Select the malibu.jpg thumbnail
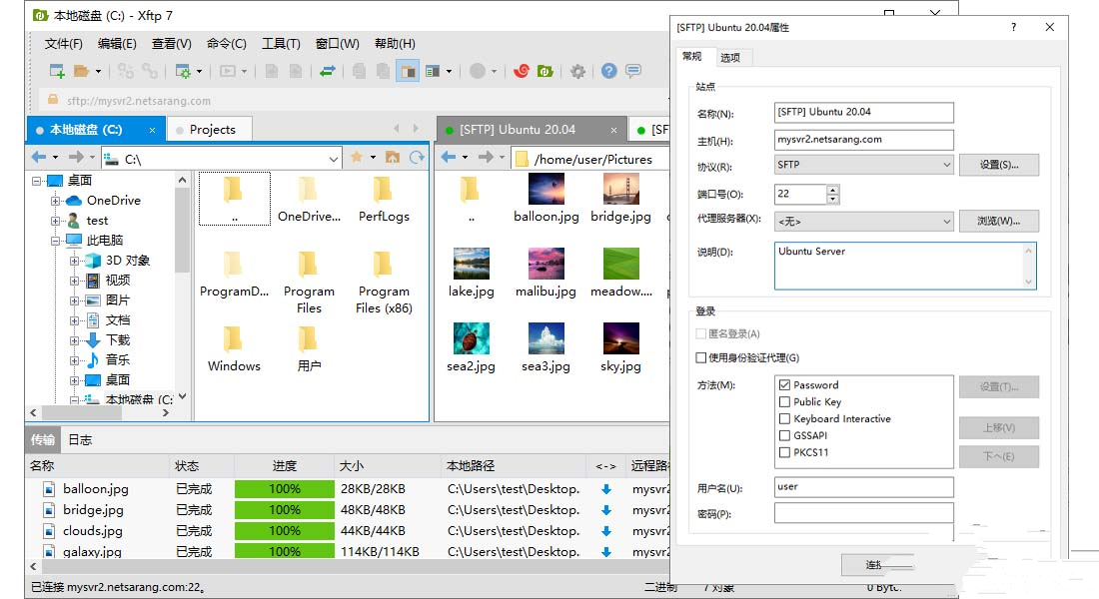Image resolution: width=1099 pixels, height=599 pixels. point(546,265)
